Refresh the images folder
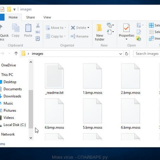This screenshot has width=160, height=160. (x=127, y=54)
